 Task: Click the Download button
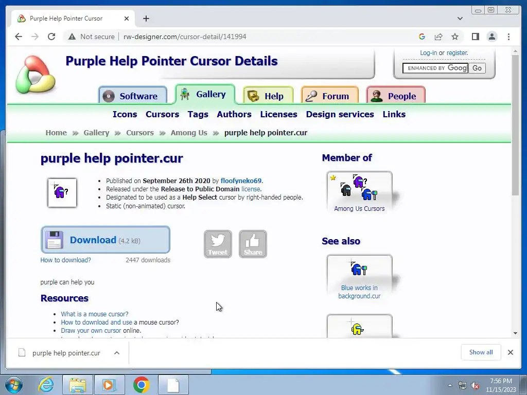[x=105, y=240]
